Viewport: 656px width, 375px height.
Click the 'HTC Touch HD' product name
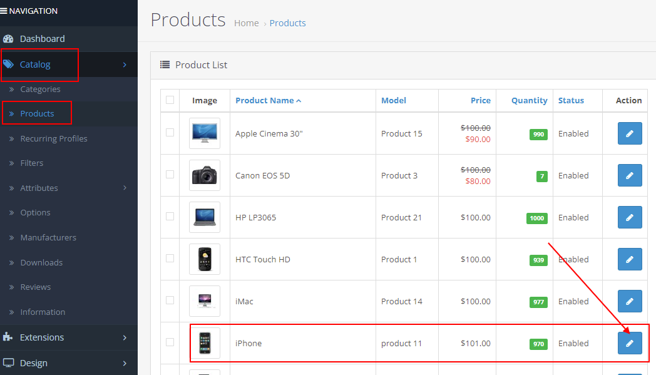[x=263, y=259]
